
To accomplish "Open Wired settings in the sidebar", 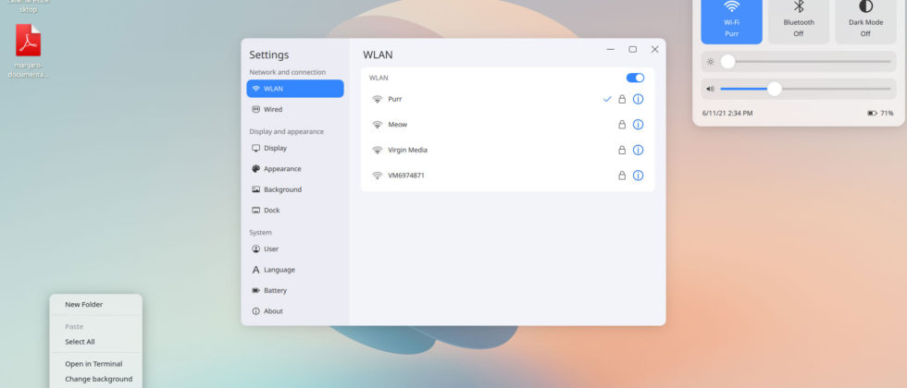I will coord(295,110).
